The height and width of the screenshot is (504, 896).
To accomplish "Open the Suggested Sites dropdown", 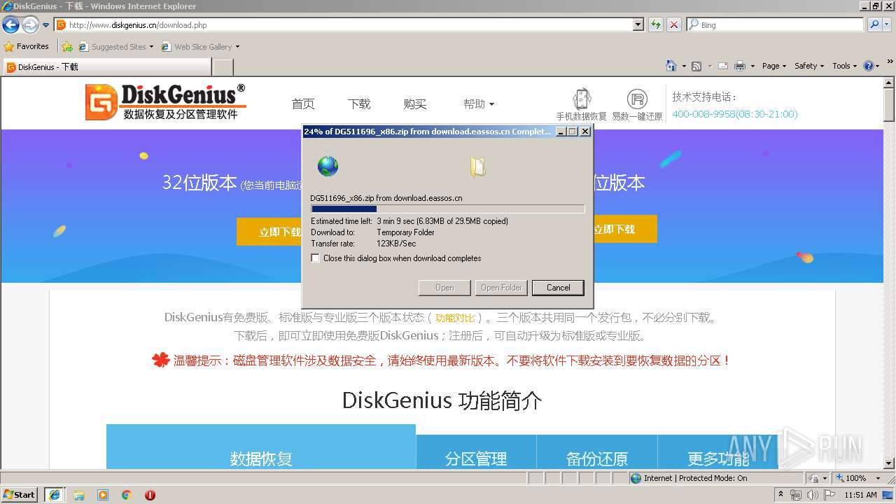I will coord(116,46).
